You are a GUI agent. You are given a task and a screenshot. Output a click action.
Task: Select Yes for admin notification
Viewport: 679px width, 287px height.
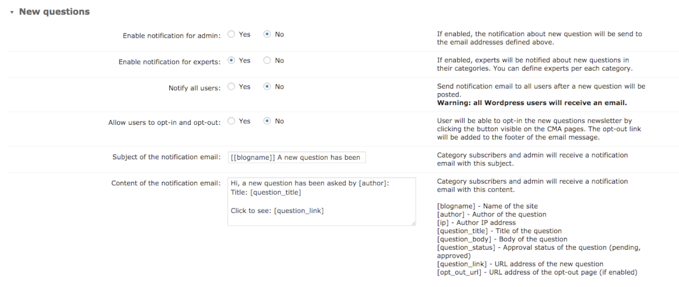[x=231, y=34]
